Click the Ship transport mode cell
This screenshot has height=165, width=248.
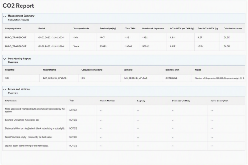[x=75, y=38]
